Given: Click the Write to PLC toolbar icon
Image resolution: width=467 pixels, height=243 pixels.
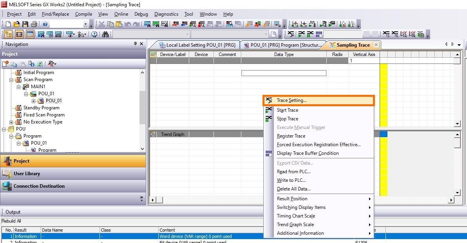Looking at the screenshot, I should point(176,24).
